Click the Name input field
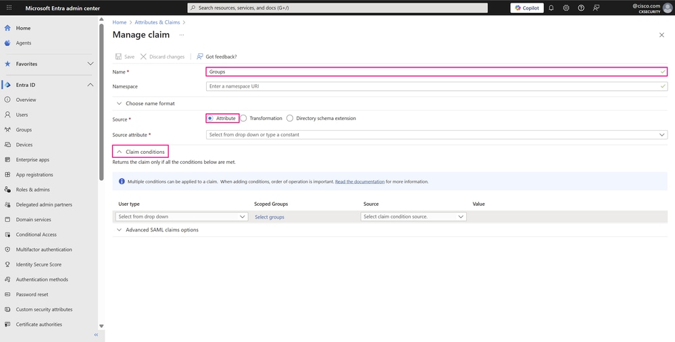 [436, 72]
